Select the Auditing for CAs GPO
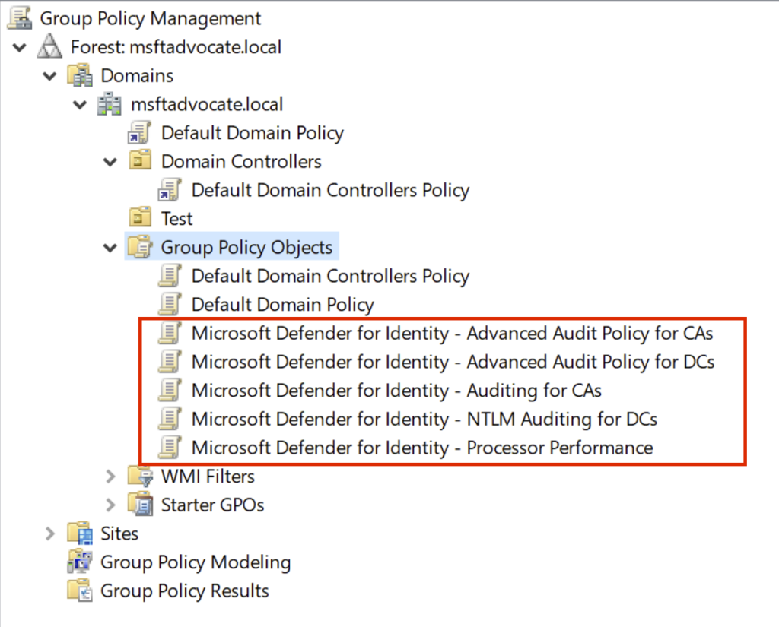 396,391
